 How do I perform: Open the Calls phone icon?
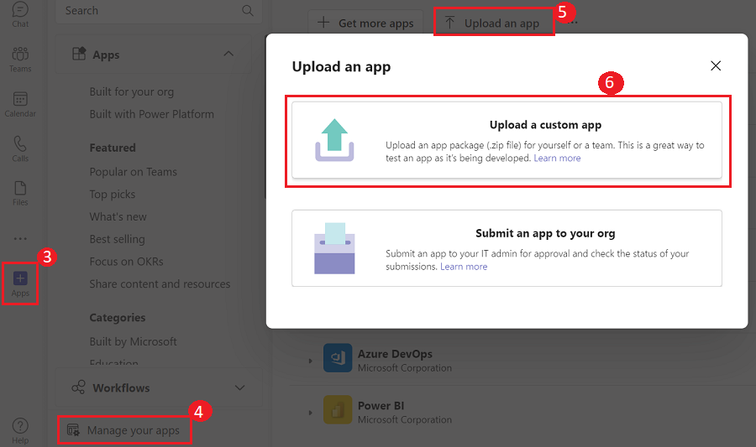coord(20,143)
